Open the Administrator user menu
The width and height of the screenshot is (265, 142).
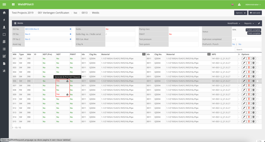point(253,5)
